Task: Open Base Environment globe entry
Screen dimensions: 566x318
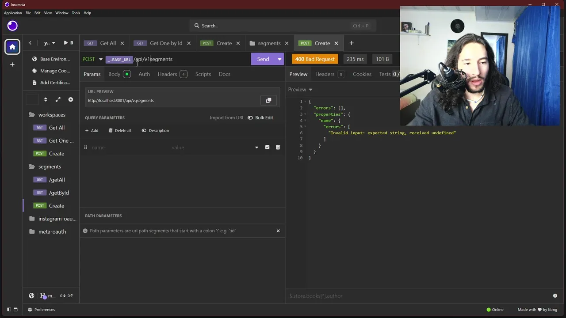Action: (51, 59)
